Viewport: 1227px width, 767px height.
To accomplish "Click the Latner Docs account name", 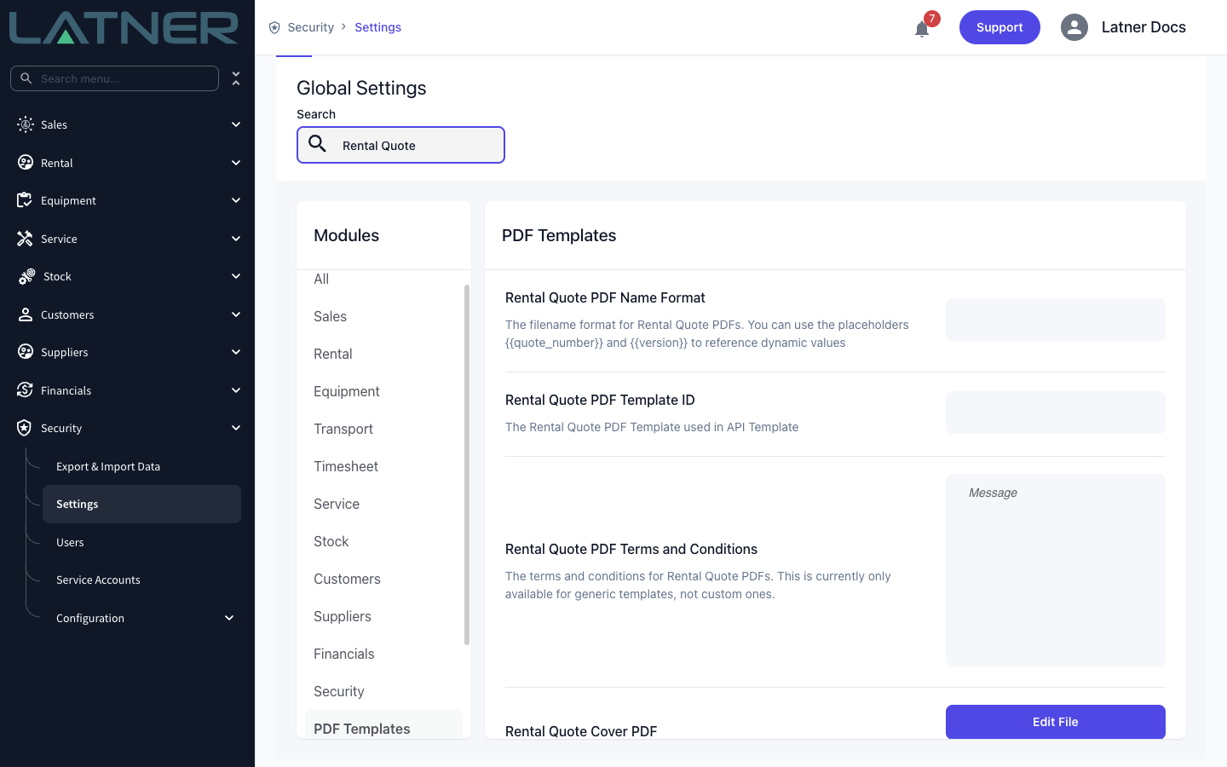I will pyautogui.click(x=1143, y=27).
